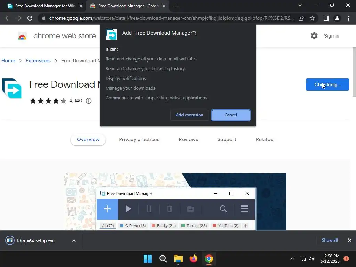Image resolution: width=356 pixels, height=267 pixels.
Task: Share this page via share icon
Action: pyautogui.click(x=301, y=18)
